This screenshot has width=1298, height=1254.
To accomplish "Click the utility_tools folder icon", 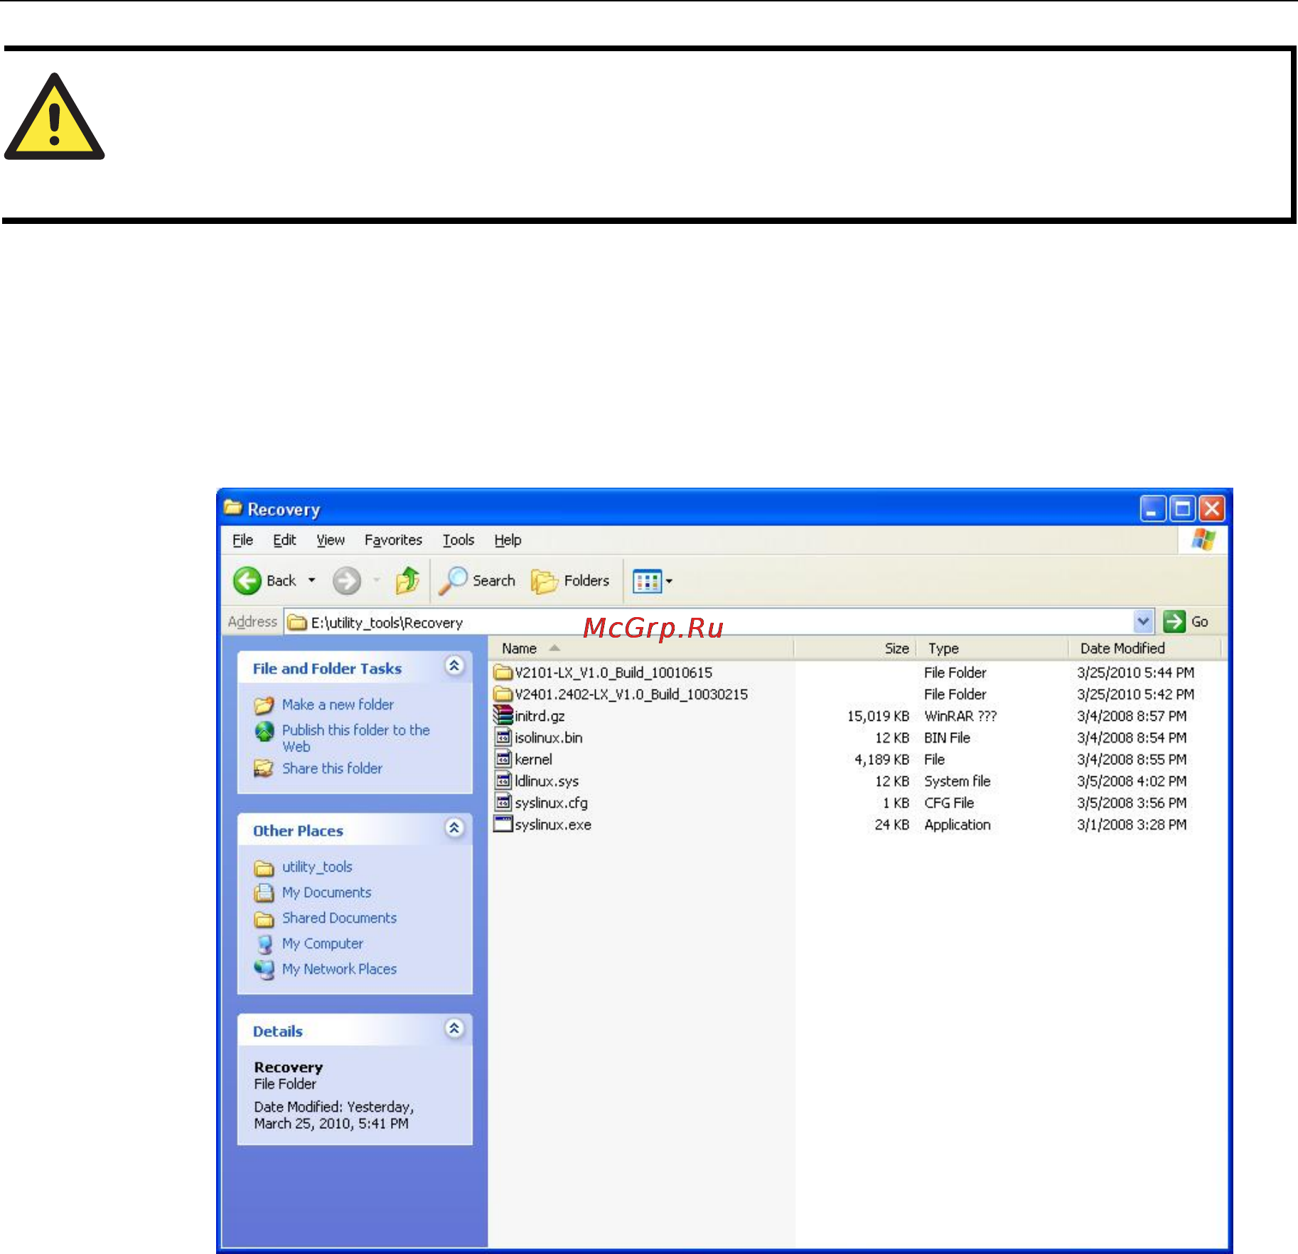I will coord(264,868).
